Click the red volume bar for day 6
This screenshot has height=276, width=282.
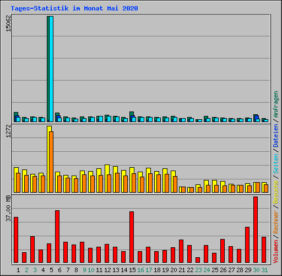pos(57,237)
